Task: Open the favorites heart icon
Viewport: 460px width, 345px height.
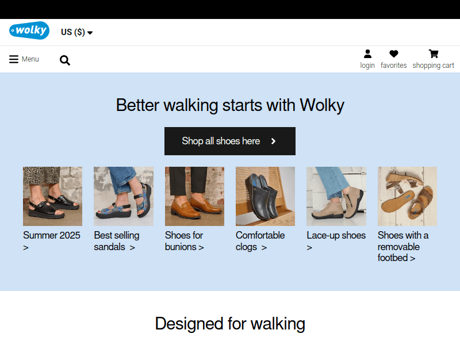Action: click(394, 53)
